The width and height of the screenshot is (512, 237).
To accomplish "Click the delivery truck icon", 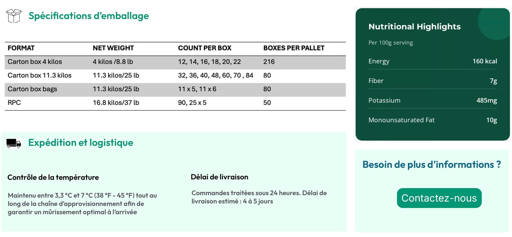I will pyautogui.click(x=14, y=143).
